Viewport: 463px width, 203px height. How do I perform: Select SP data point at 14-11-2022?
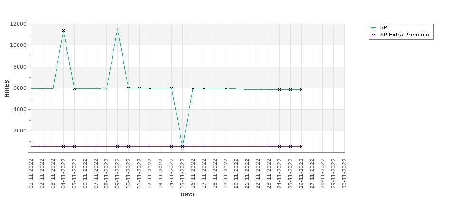(x=171, y=88)
